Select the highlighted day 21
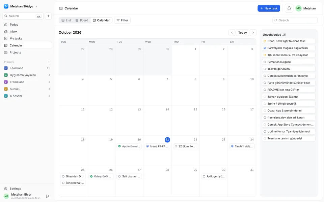 [x=167, y=139]
